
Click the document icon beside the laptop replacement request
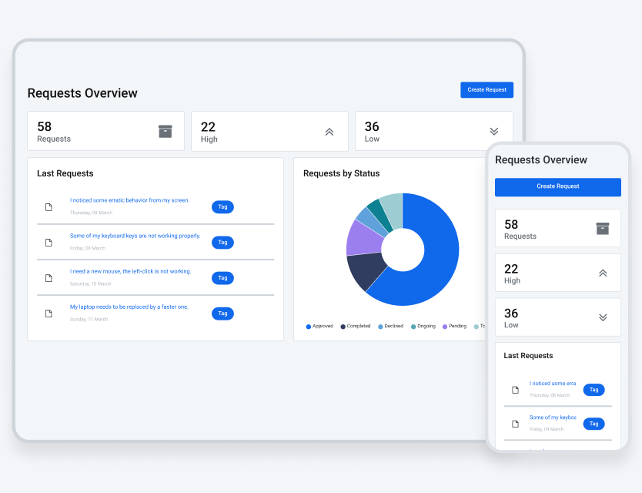point(48,314)
